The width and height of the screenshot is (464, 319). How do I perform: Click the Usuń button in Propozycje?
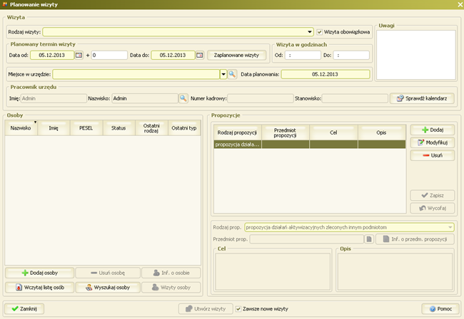coord(433,155)
